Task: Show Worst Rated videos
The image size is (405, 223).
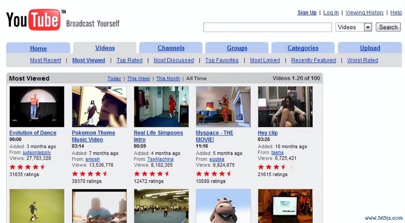Action: (x=363, y=60)
